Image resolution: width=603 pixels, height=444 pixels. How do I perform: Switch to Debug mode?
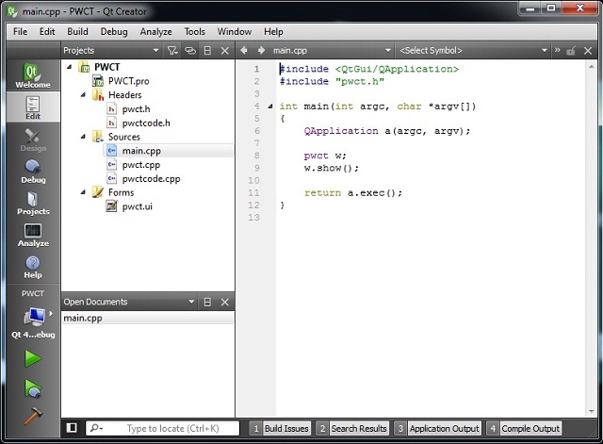point(33,172)
